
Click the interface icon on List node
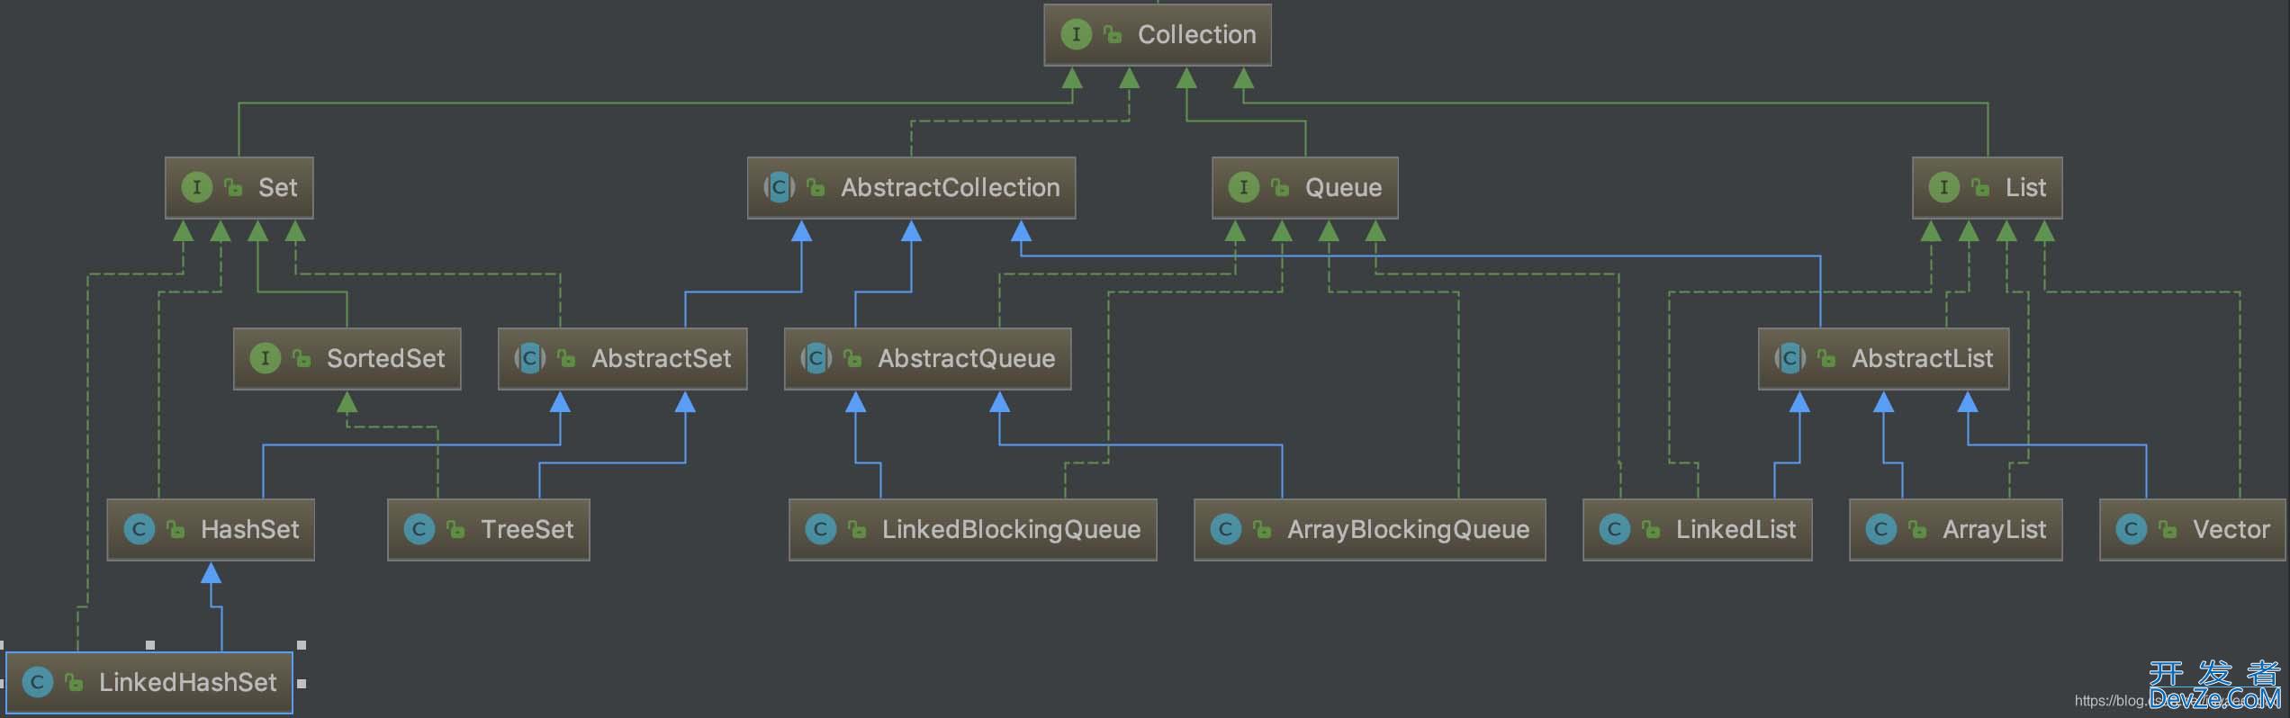1943,187
